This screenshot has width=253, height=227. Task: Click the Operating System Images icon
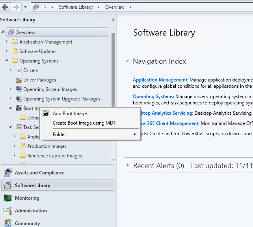click(19, 89)
